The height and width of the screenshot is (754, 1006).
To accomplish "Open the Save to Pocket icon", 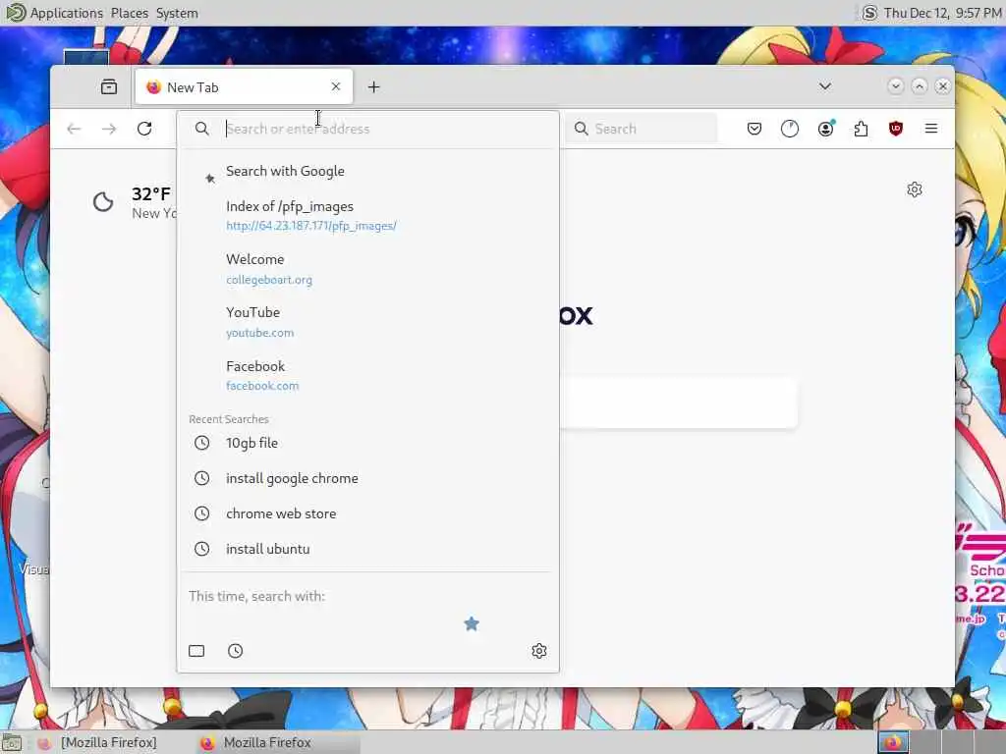I will pos(754,129).
